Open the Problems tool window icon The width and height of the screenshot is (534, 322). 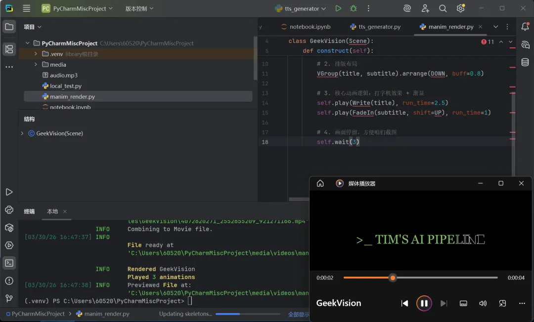[9, 281]
